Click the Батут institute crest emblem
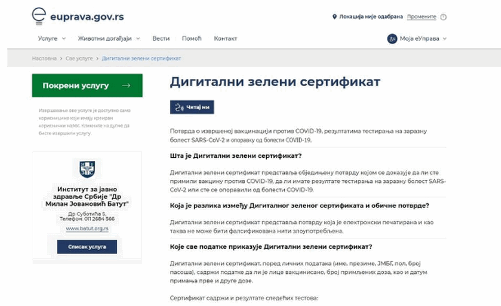This screenshot has height=306, width=501. [87, 169]
